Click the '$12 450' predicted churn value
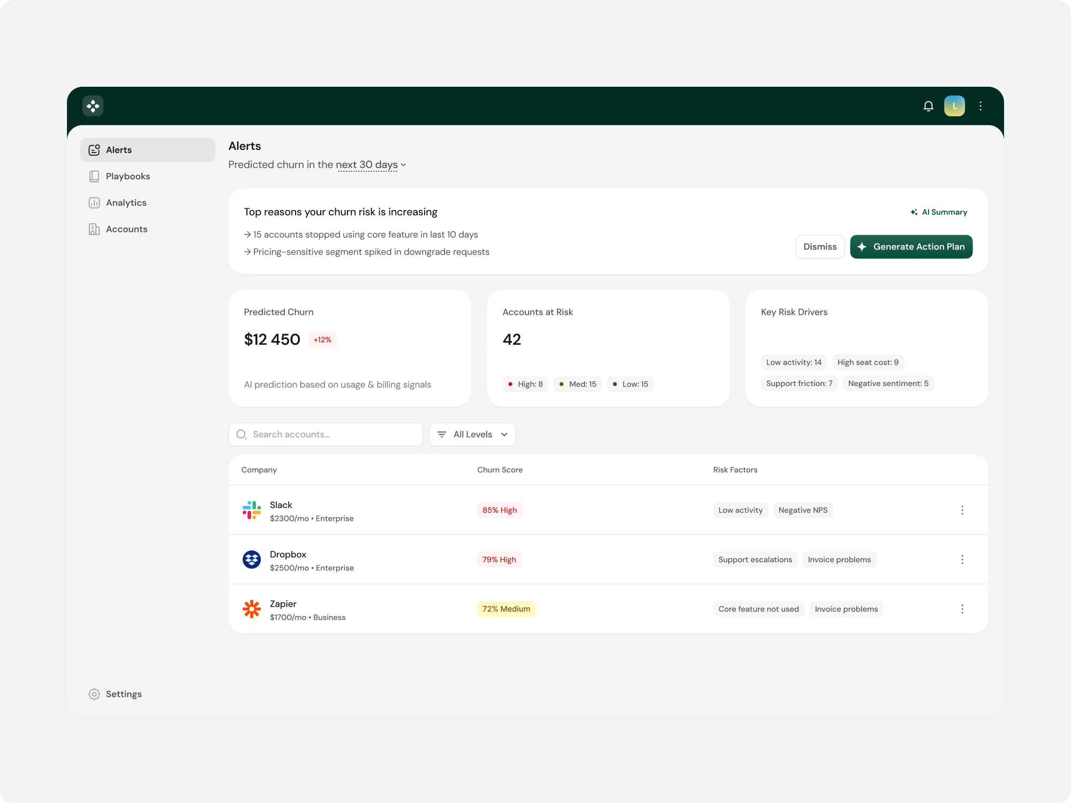Viewport: 1071px width, 803px height. tap(272, 339)
